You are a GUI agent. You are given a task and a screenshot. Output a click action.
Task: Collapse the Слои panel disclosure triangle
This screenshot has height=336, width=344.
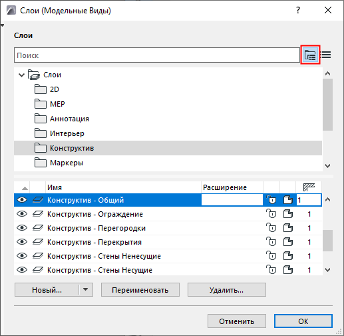tap(2, 25)
